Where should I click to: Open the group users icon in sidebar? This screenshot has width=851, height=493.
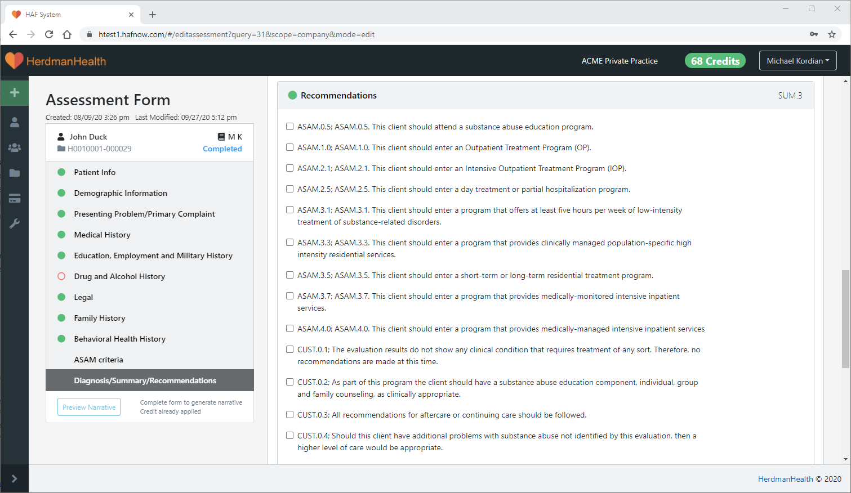[x=15, y=147]
